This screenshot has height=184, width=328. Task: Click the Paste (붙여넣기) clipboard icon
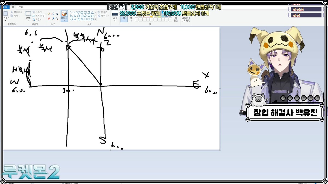5,13
